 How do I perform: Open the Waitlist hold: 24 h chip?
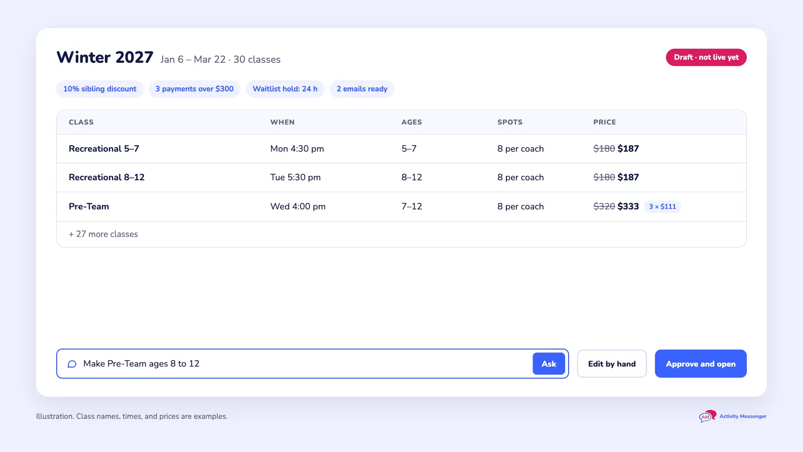[x=285, y=89]
